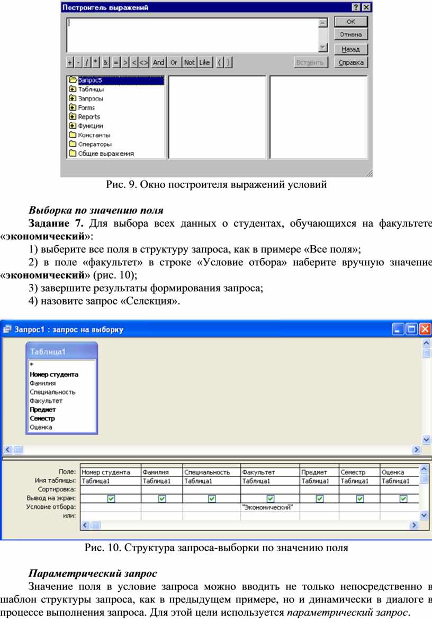This screenshot has height=619, width=432.
Task: Expand the Функции folder
Action: pyautogui.click(x=73, y=125)
